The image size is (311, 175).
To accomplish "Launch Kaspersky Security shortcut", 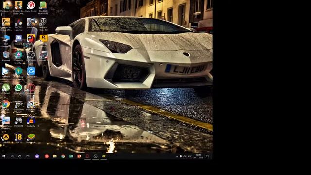I will tap(18, 54).
